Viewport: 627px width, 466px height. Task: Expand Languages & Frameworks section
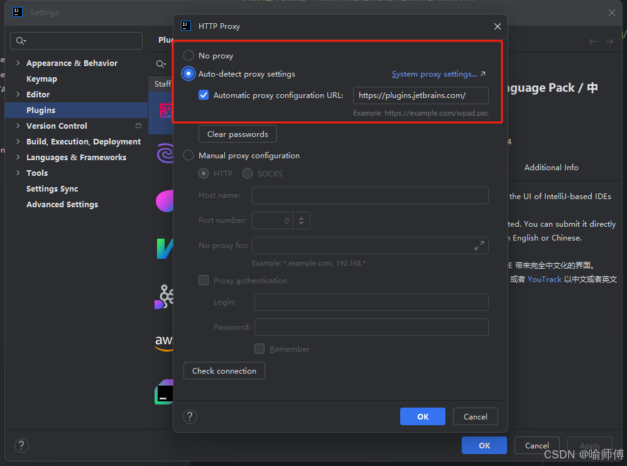[x=18, y=157]
